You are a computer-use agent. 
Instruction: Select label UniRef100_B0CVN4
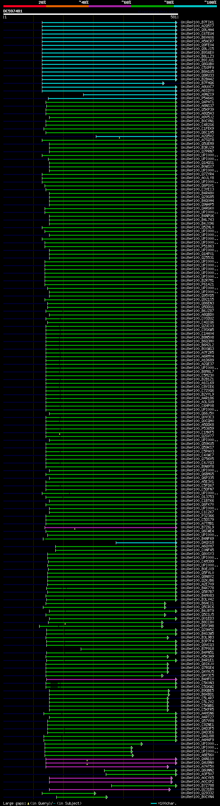pyautogui.click(x=197, y=797)
